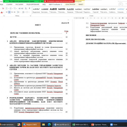This screenshot has width=127, height=127.
Task: Apply the Подзаголовок style from the gallery
Action: [87, 10]
